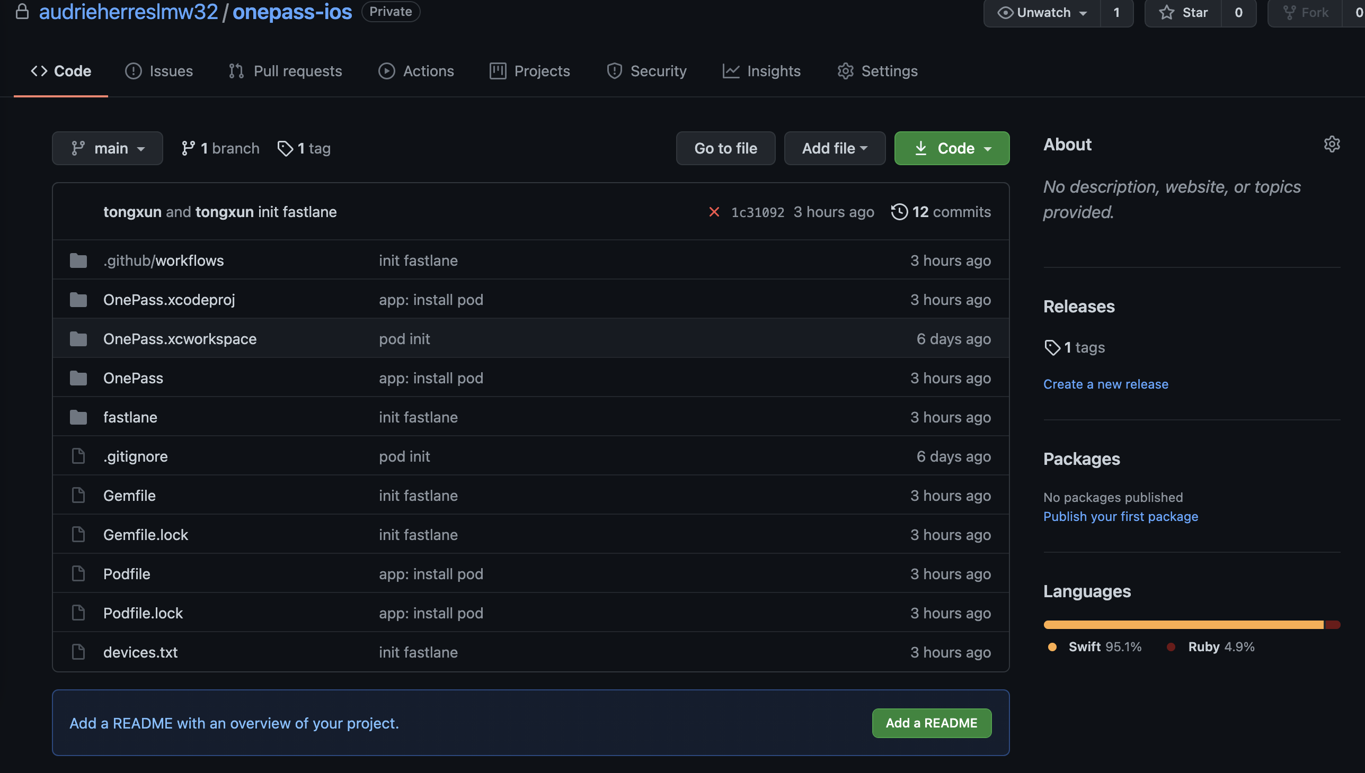
Task: Open the onepass-ios repository link
Action: coord(292,12)
